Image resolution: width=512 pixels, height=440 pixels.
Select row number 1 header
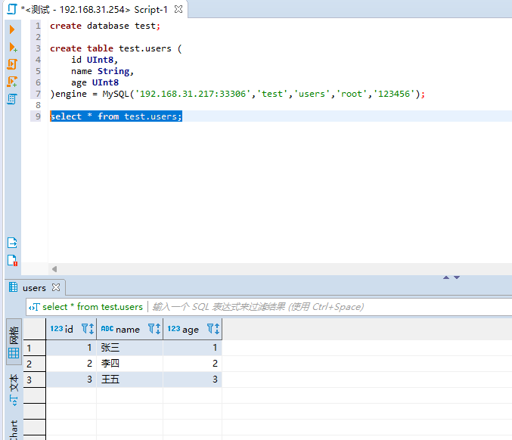[x=34, y=348]
